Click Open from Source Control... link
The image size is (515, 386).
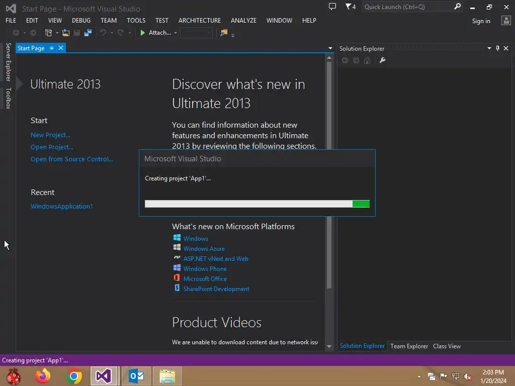(x=72, y=159)
